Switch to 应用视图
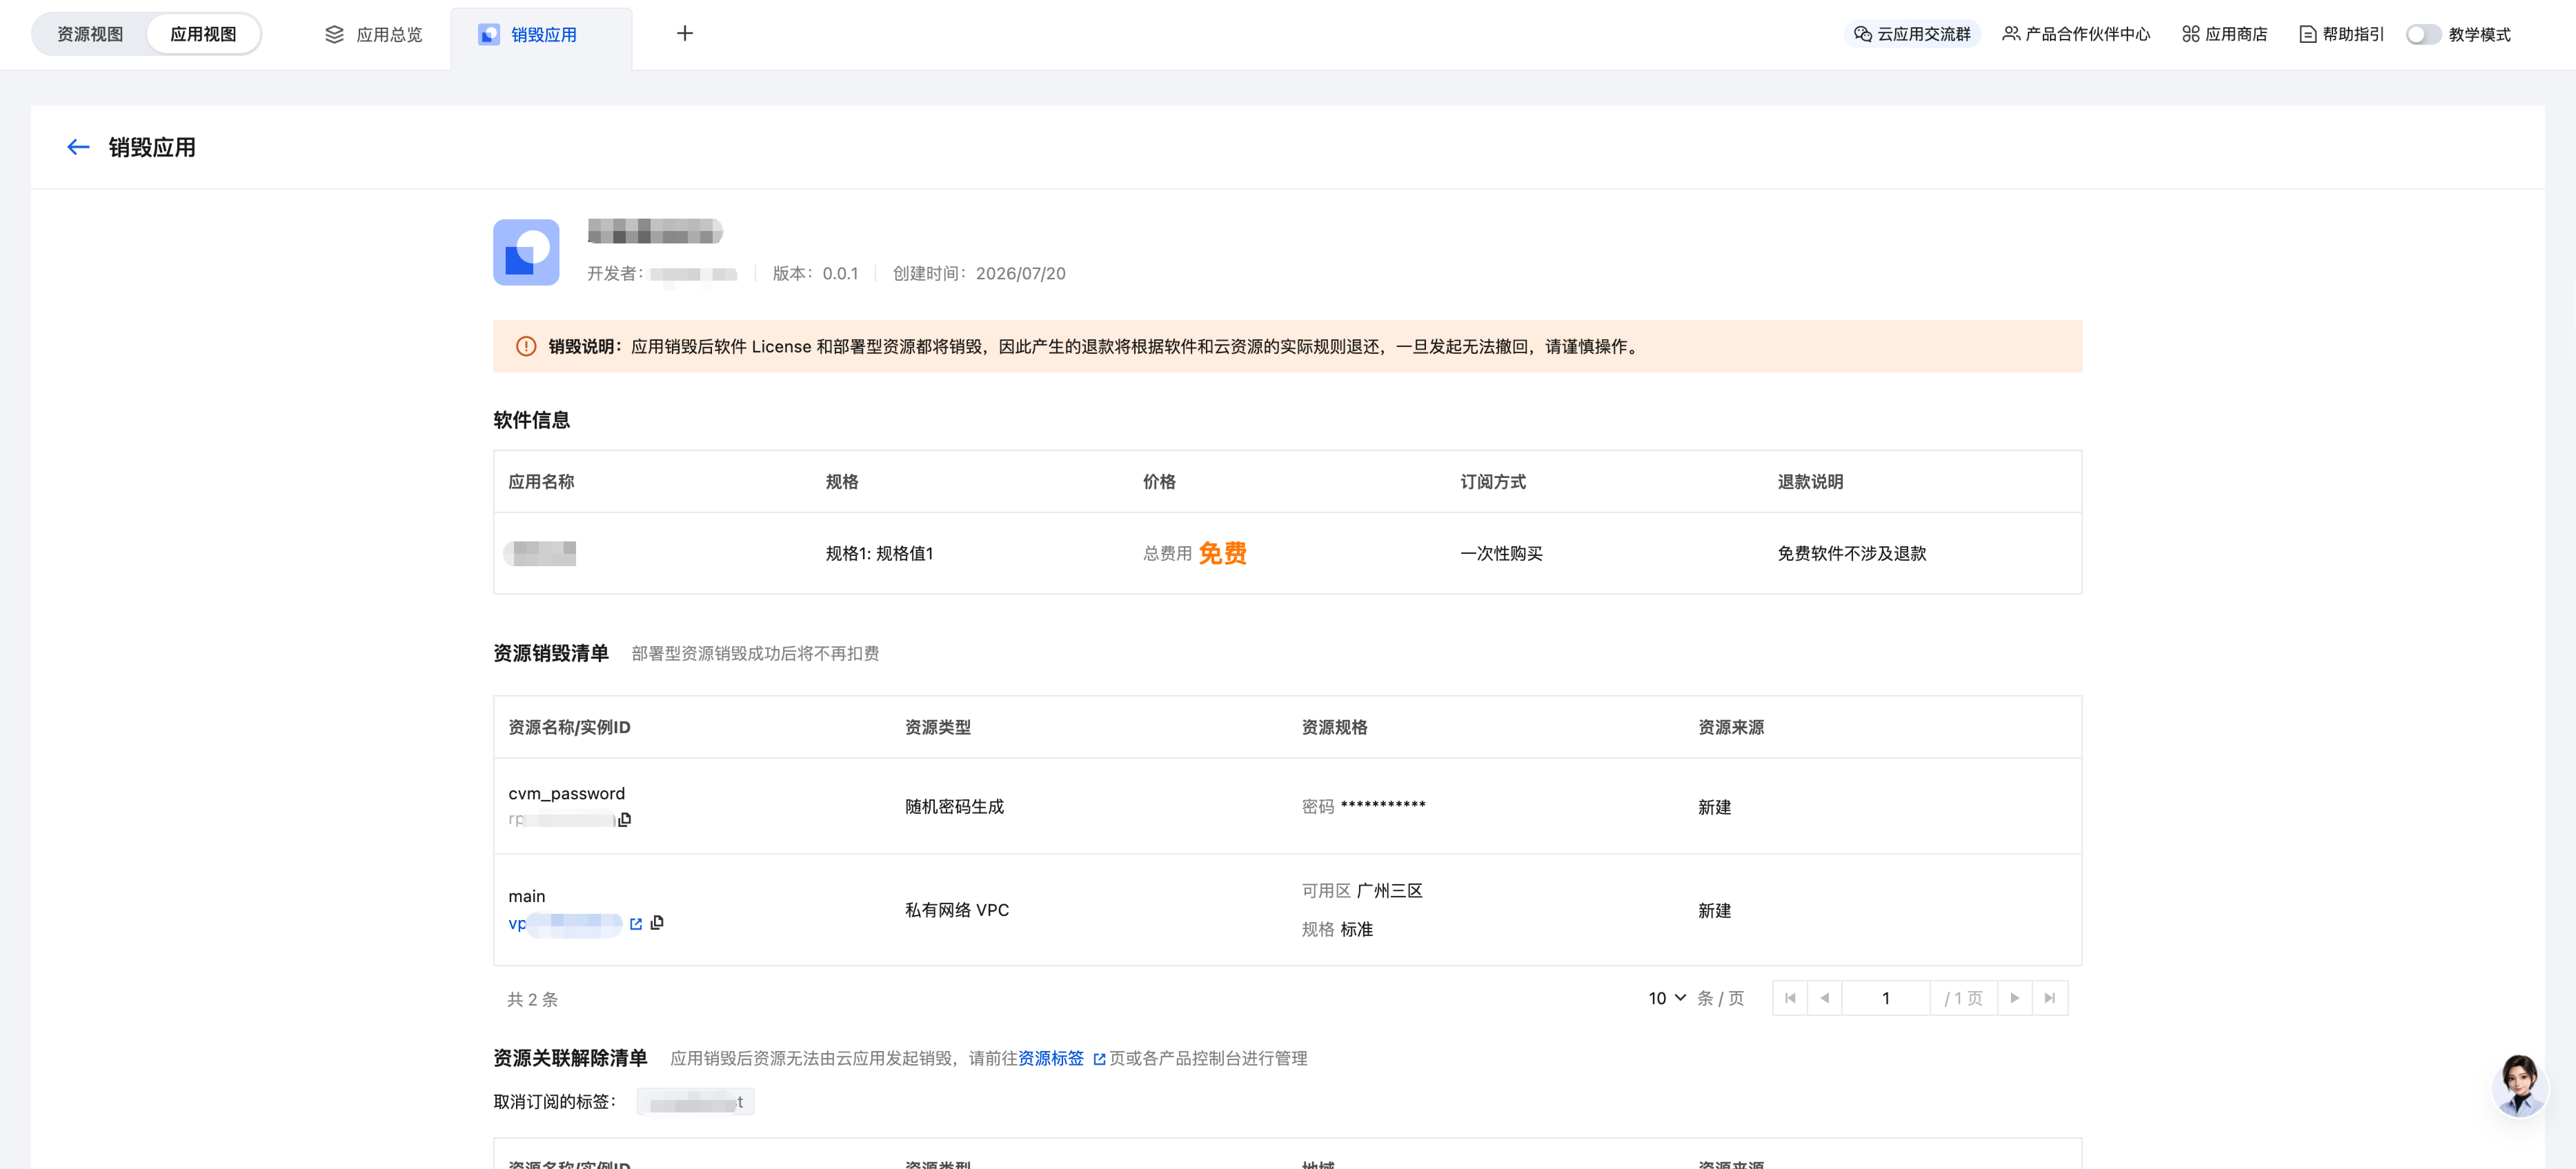Viewport: 2576px width, 1169px height. (203, 34)
